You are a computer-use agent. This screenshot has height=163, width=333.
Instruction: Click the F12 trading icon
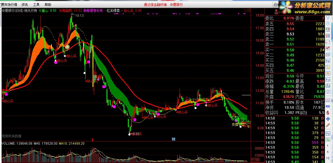pos(328,80)
